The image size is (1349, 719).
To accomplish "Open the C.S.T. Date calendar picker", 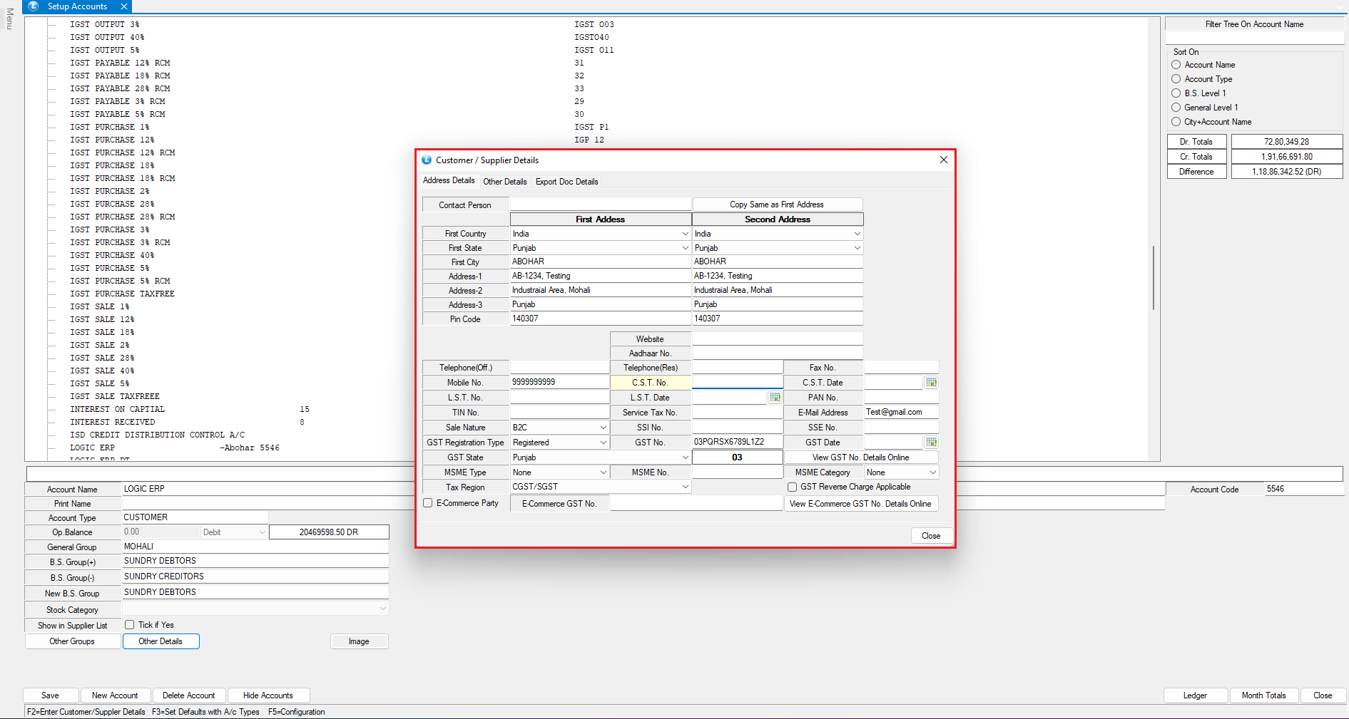I will (x=931, y=383).
